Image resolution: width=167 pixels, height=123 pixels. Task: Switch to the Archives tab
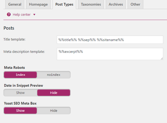[116, 5]
